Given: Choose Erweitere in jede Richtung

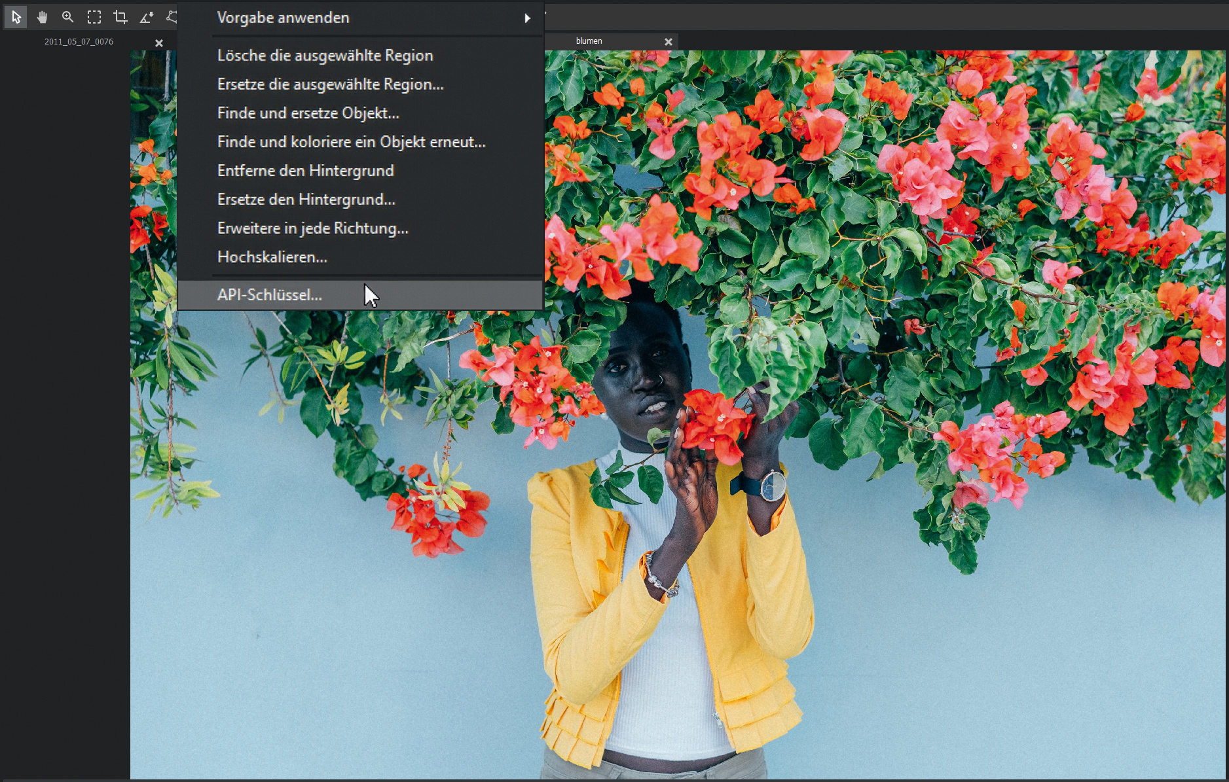Looking at the screenshot, I should click(312, 228).
